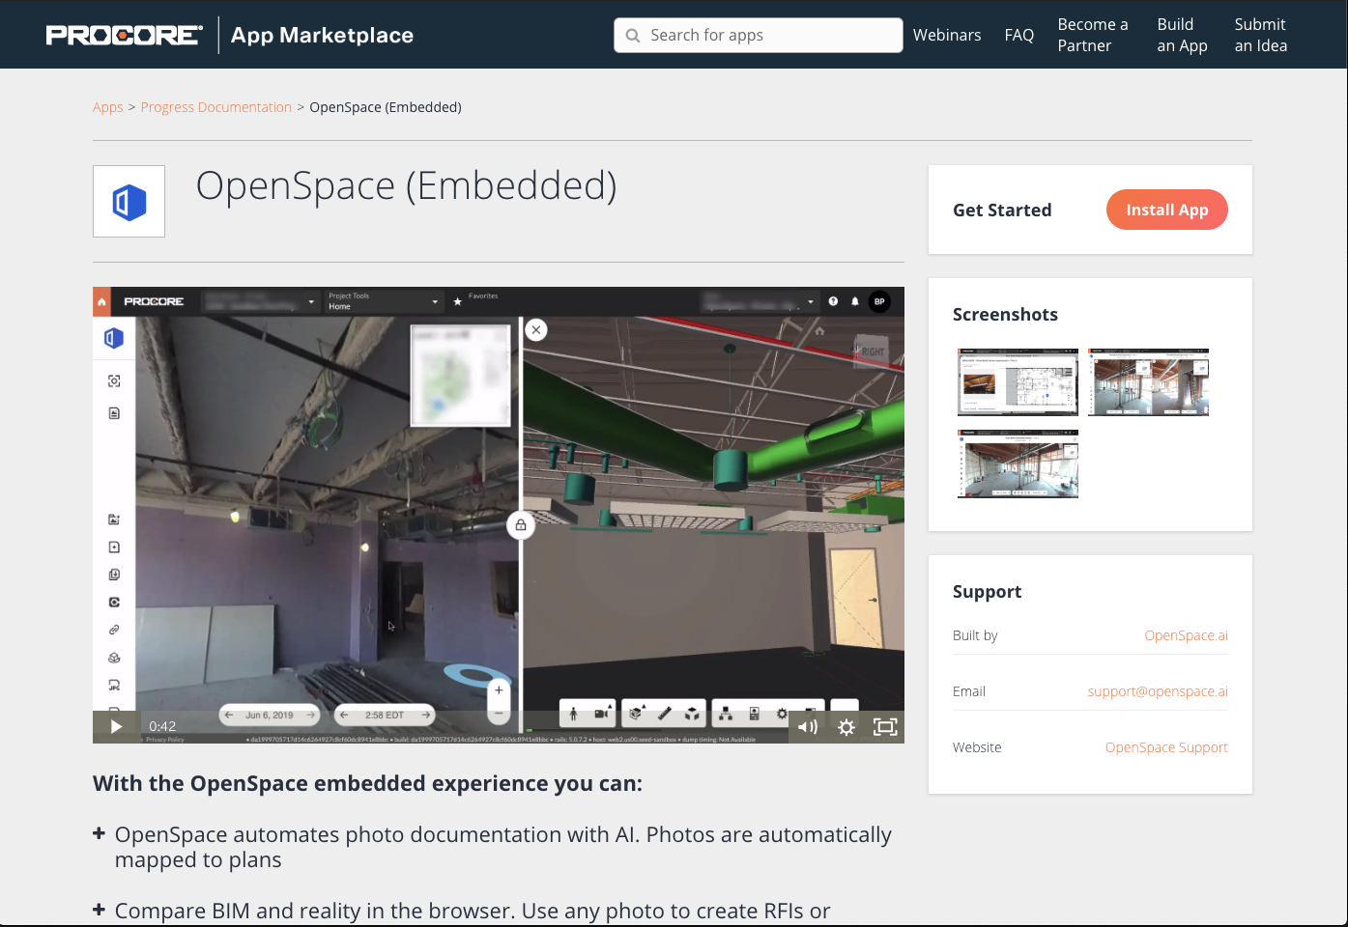Toggle the view sync lock on divider
The image size is (1348, 927).
tap(521, 525)
